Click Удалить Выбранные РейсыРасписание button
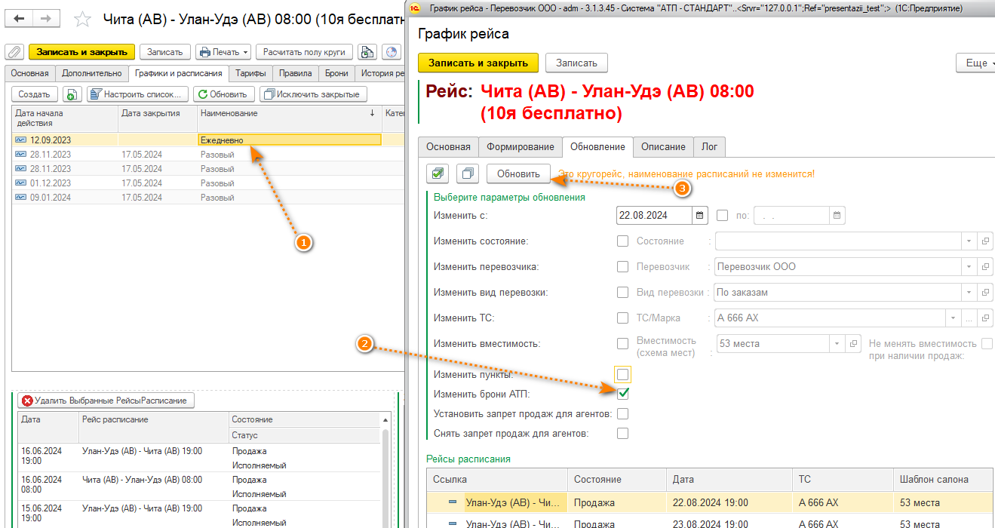995x528 pixels. (106, 401)
